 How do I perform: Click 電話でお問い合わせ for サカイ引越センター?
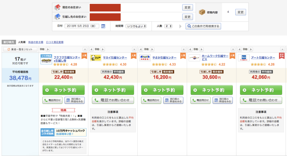[x=113, y=100]
